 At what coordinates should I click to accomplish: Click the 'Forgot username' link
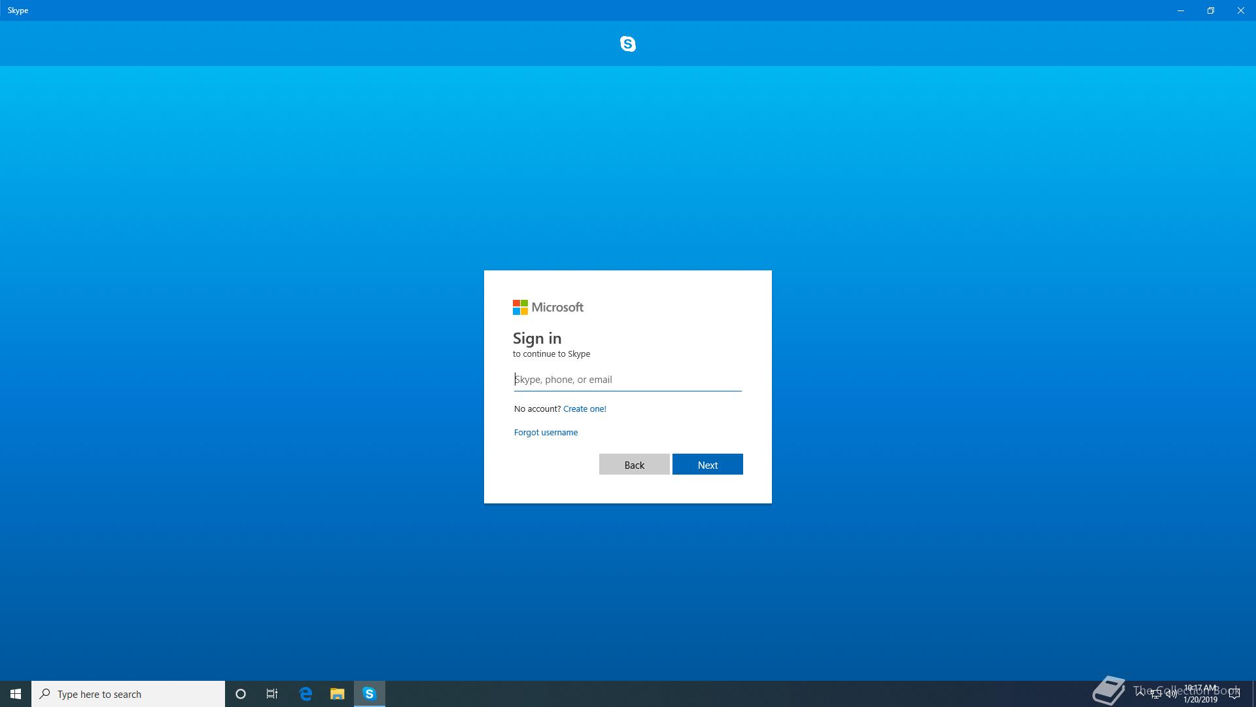(546, 432)
